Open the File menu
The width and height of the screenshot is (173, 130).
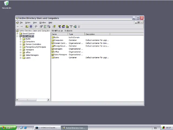pyautogui.click(x=21, y=22)
